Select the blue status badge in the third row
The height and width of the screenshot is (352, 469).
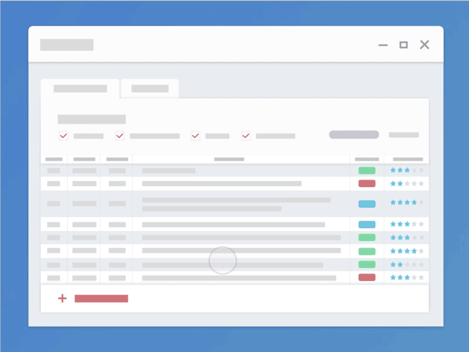tap(366, 204)
